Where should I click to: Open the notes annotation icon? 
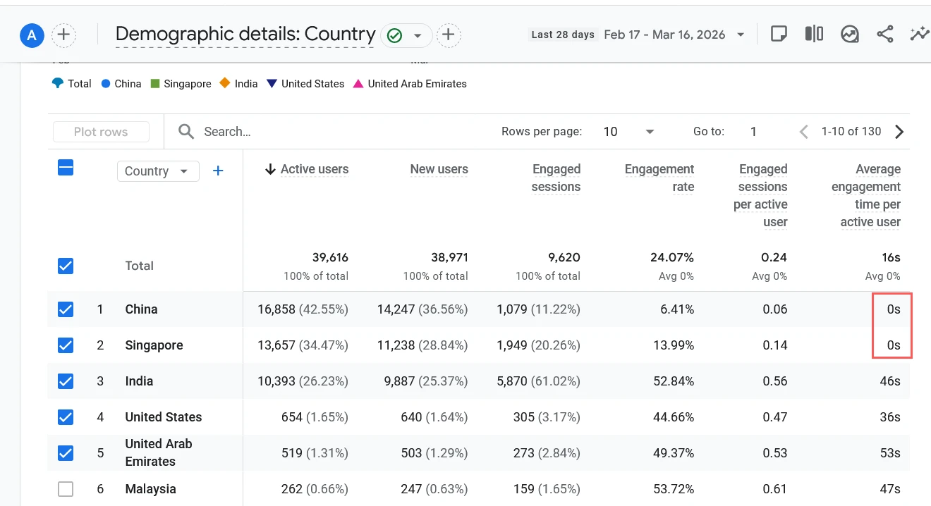778,33
